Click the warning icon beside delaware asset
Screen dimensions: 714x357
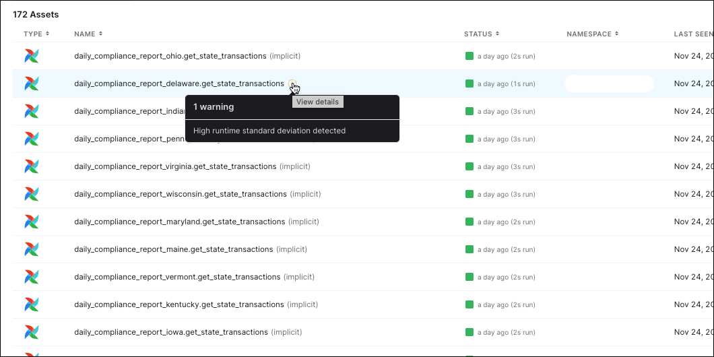pos(292,84)
